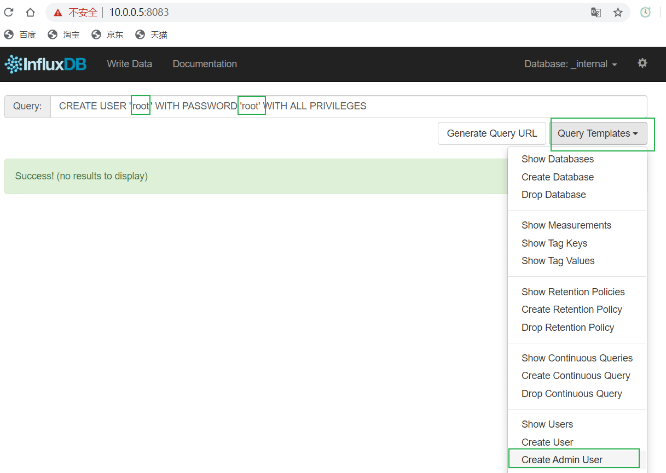Open the 天猫 bookmark

pyautogui.click(x=151, y=35)
